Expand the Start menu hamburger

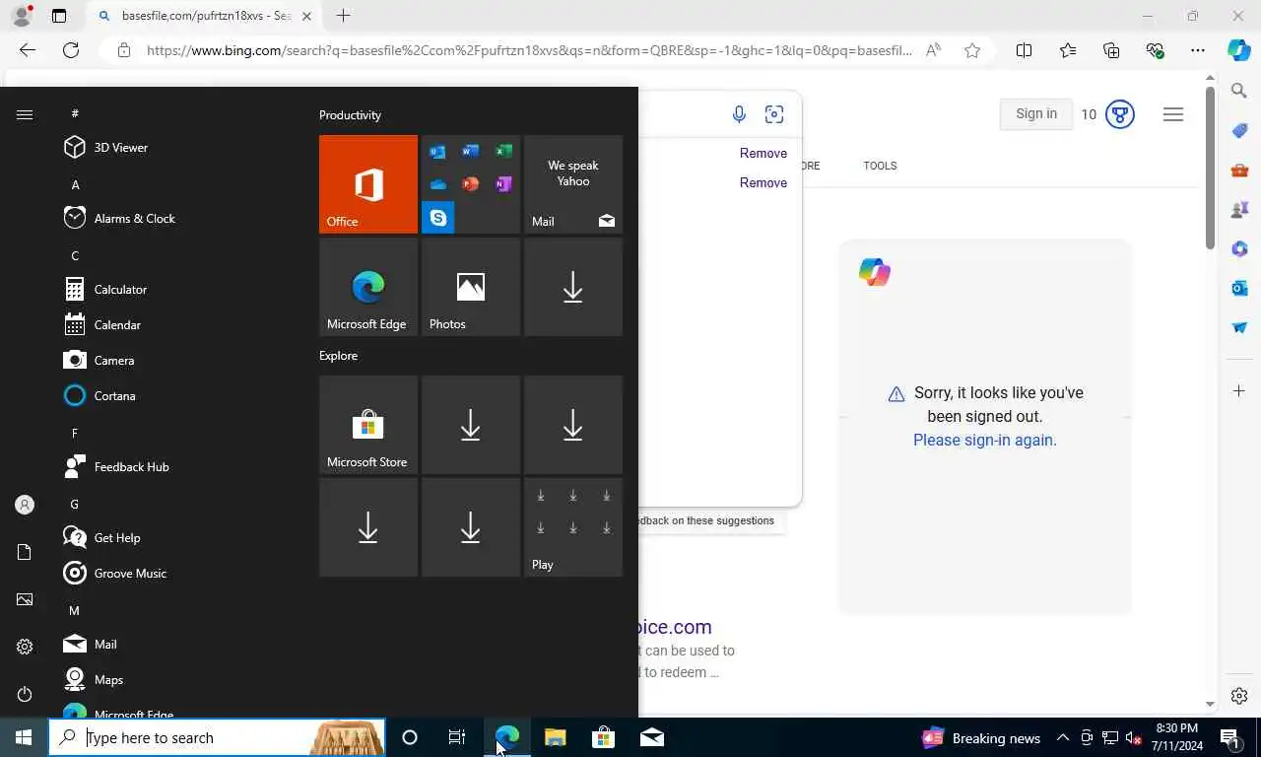pyautogui.click(x=25, y=114)
